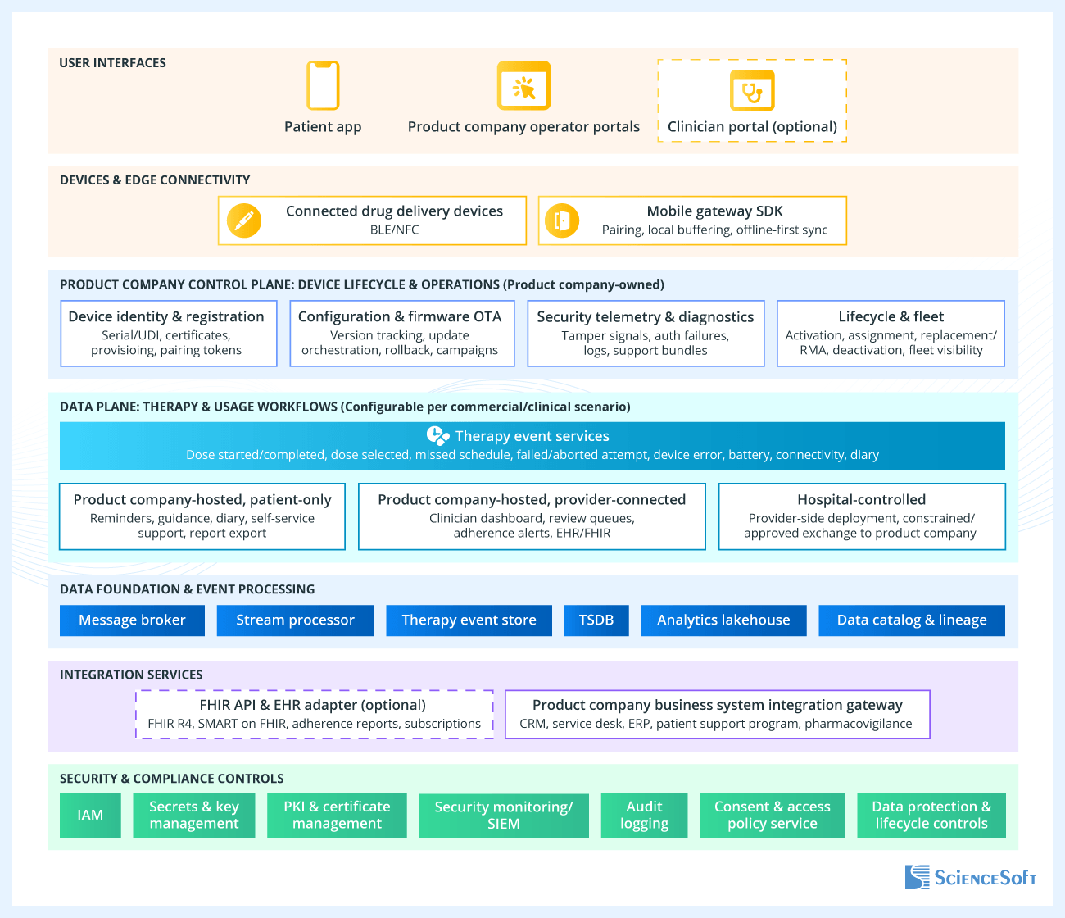Select the Message broker block
The height and width of the screenshot is (918, 1065).
tap(132, 620)
